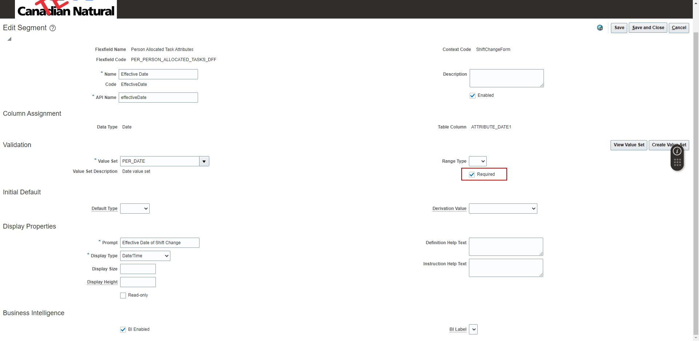Viewport: 699px width, 341px height.
Task: Click the info icon on the floating widget
Action: click(x=677, y=151)
